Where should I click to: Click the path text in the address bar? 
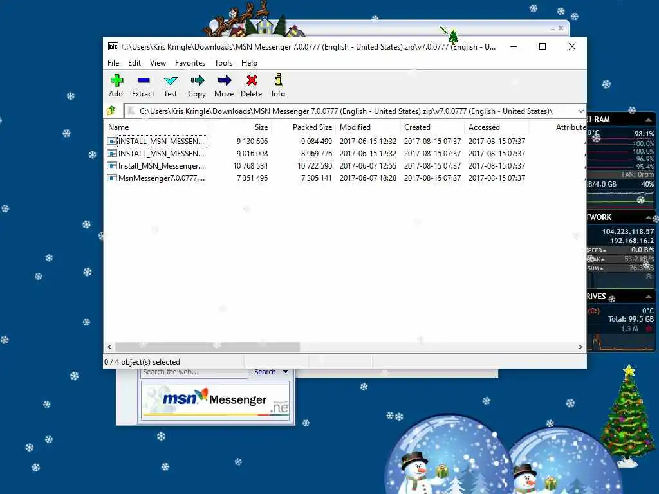tap(346, 111)
